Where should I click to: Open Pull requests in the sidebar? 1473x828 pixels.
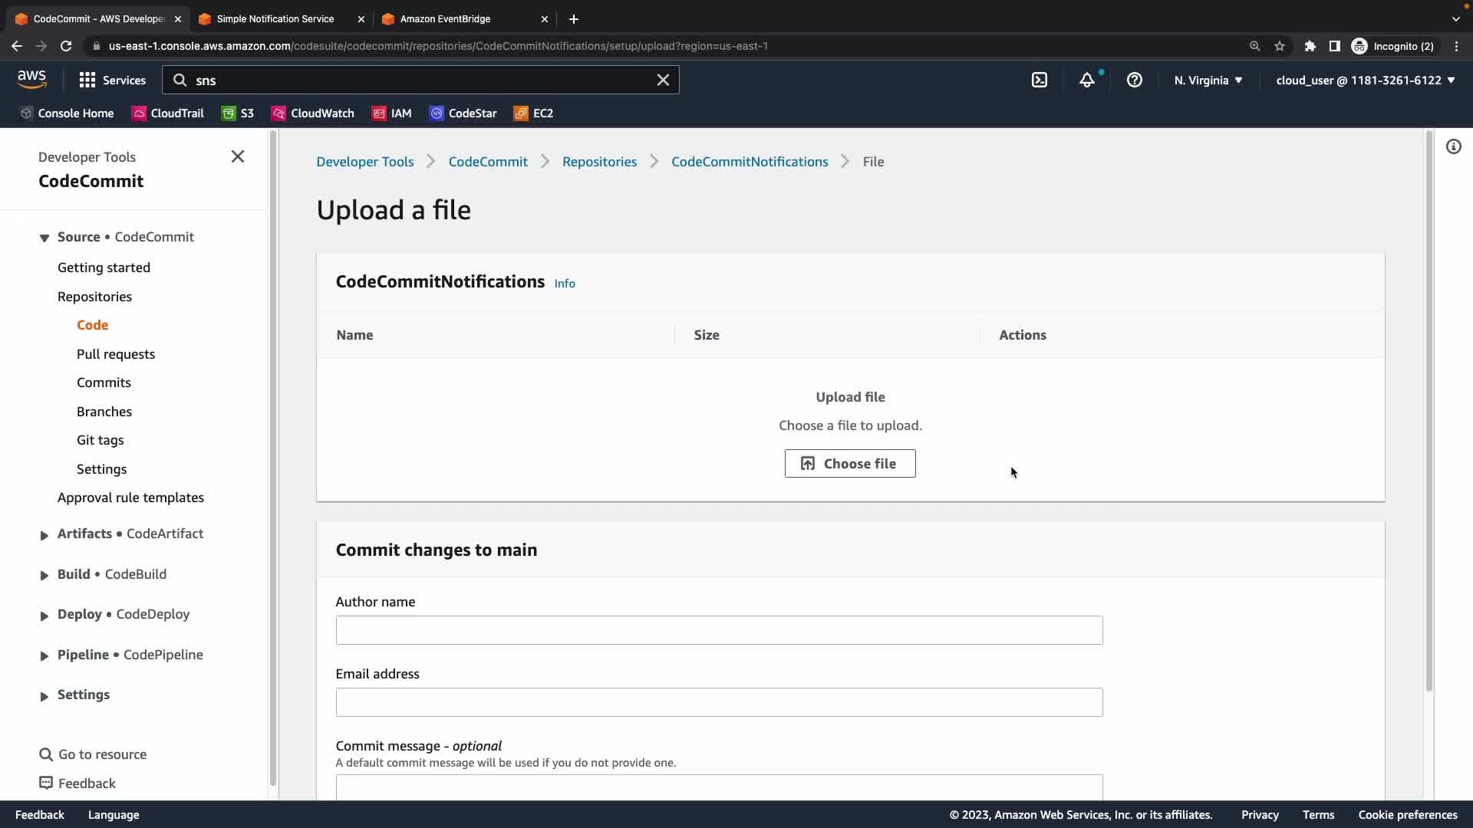coord(116,354)
